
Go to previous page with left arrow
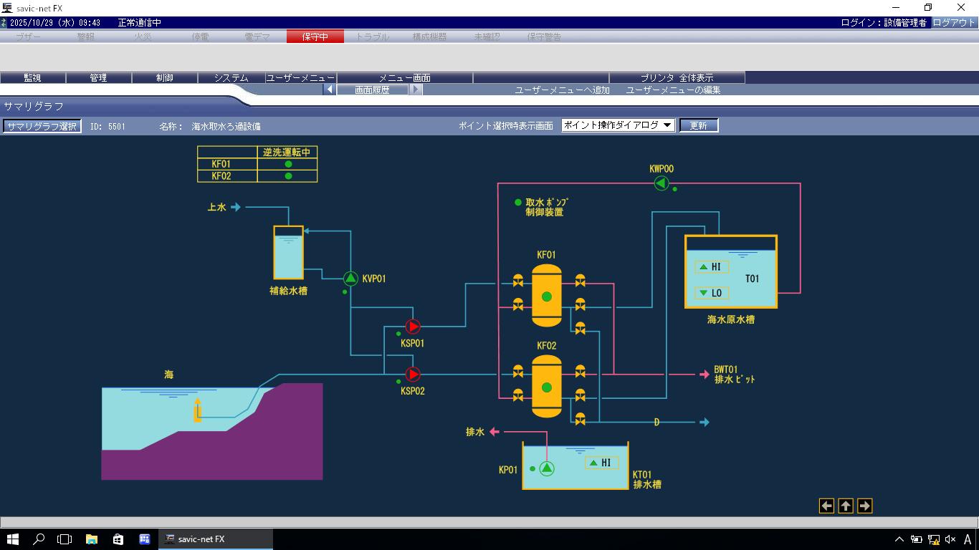(826, 506)
